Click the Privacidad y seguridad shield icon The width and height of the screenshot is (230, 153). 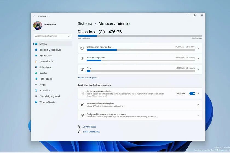36,96
